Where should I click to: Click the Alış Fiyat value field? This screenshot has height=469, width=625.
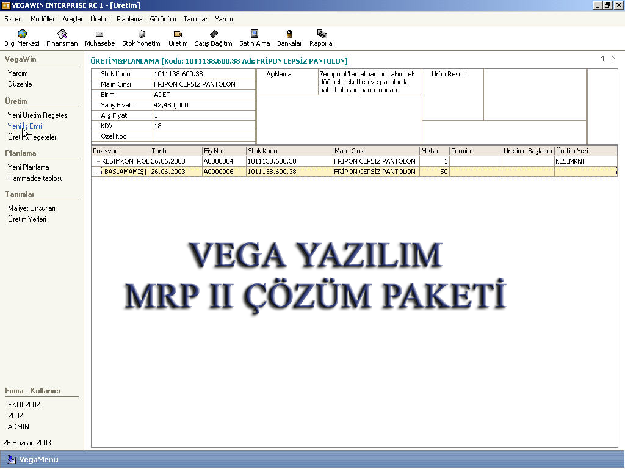point(204,115)
